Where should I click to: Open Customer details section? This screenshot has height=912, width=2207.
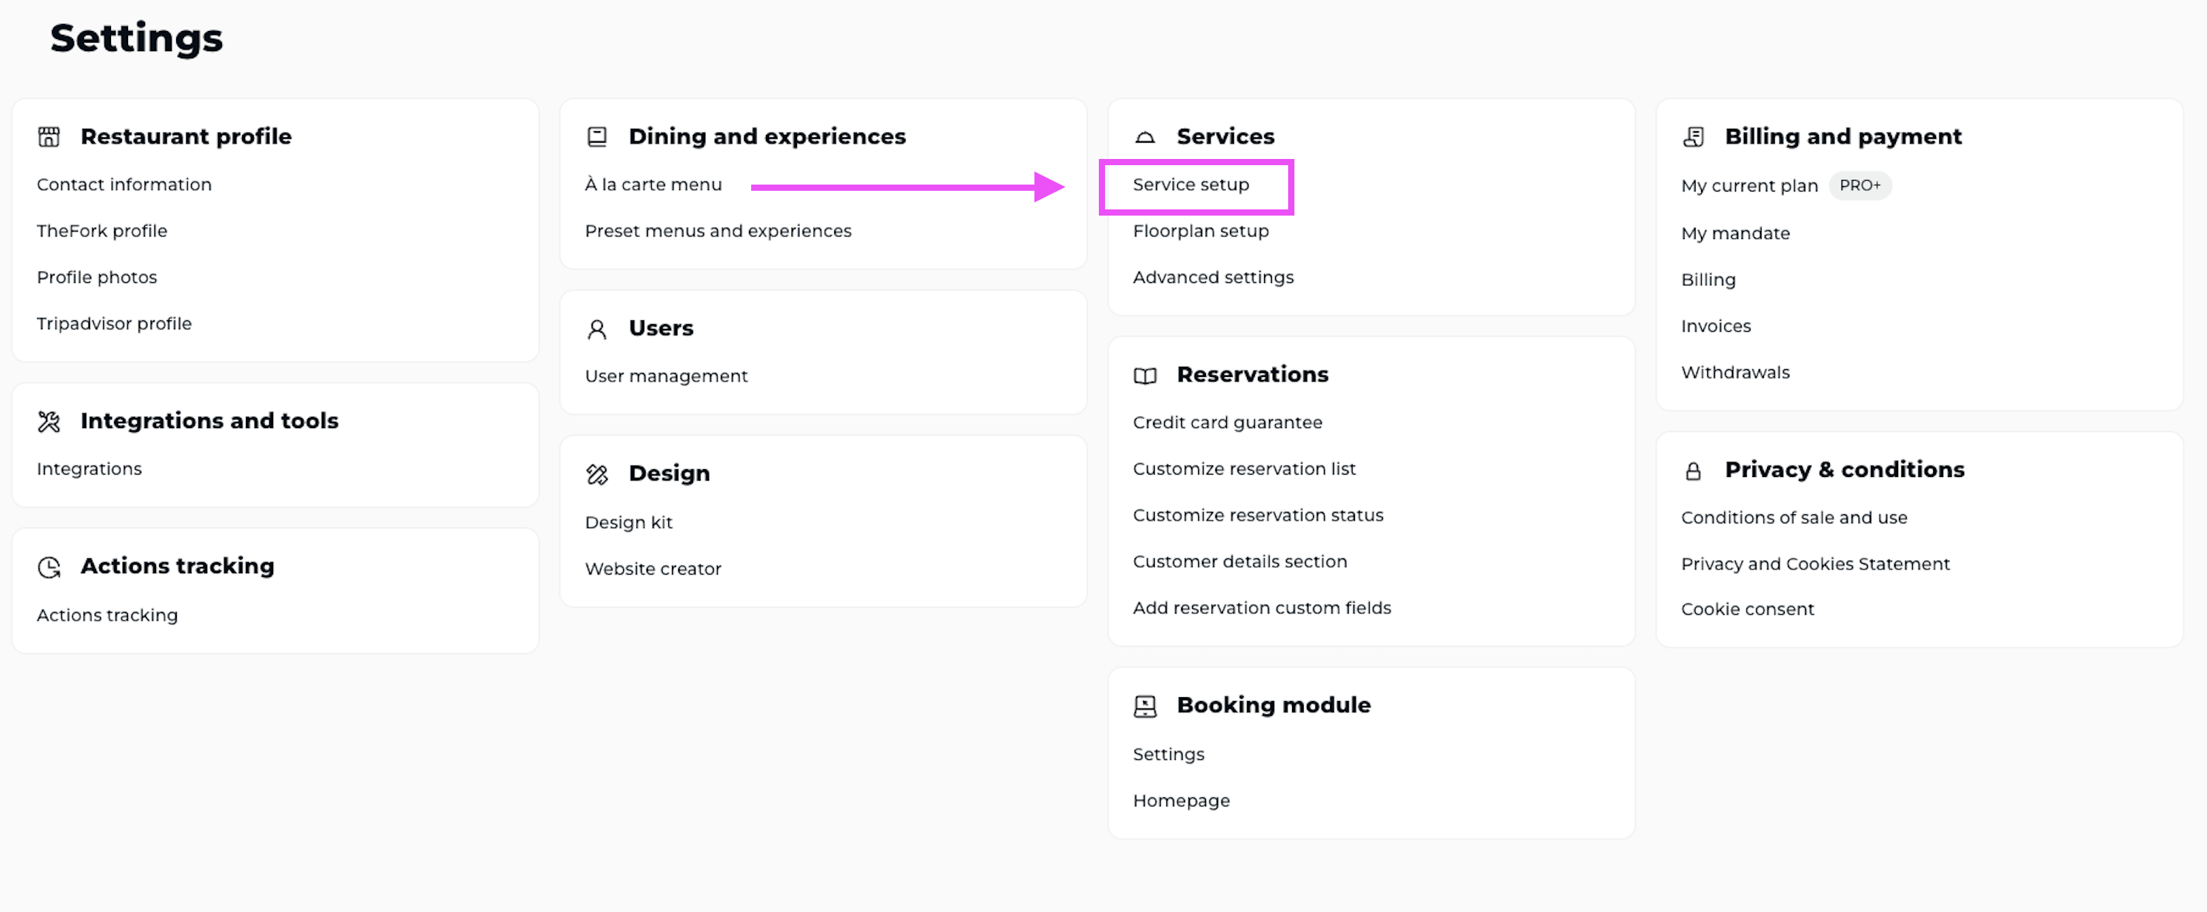(1239, 561)
